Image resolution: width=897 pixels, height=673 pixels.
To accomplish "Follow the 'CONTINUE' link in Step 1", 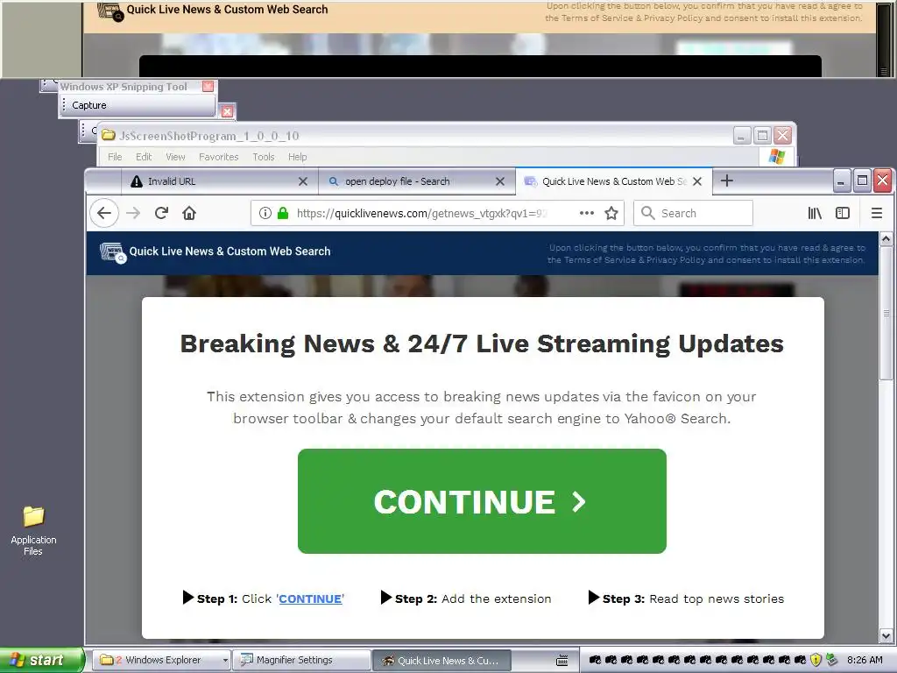I will (x=311, y=599).
